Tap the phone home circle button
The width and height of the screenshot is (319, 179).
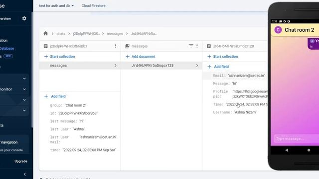click(x=309, y=150)
